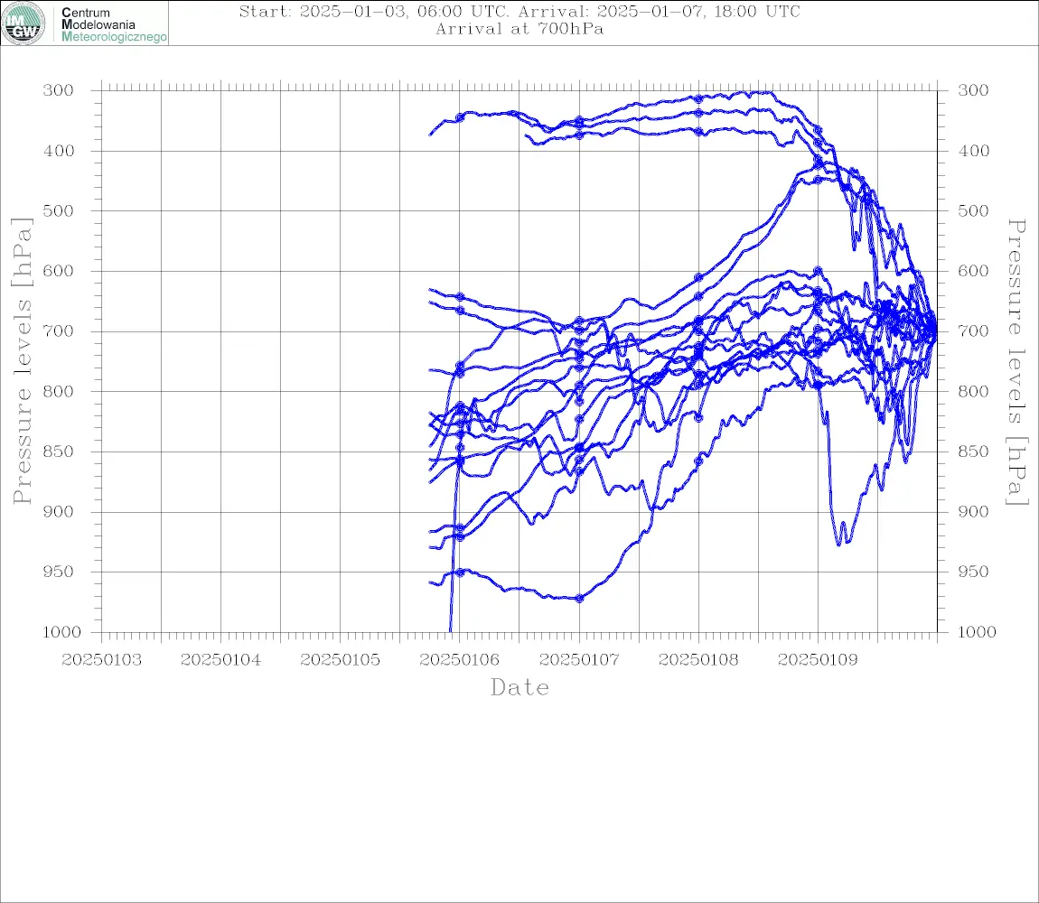Click the left axis 850 label
Viewport: 1039px width, 903px height.
click(x=59, y=451)
